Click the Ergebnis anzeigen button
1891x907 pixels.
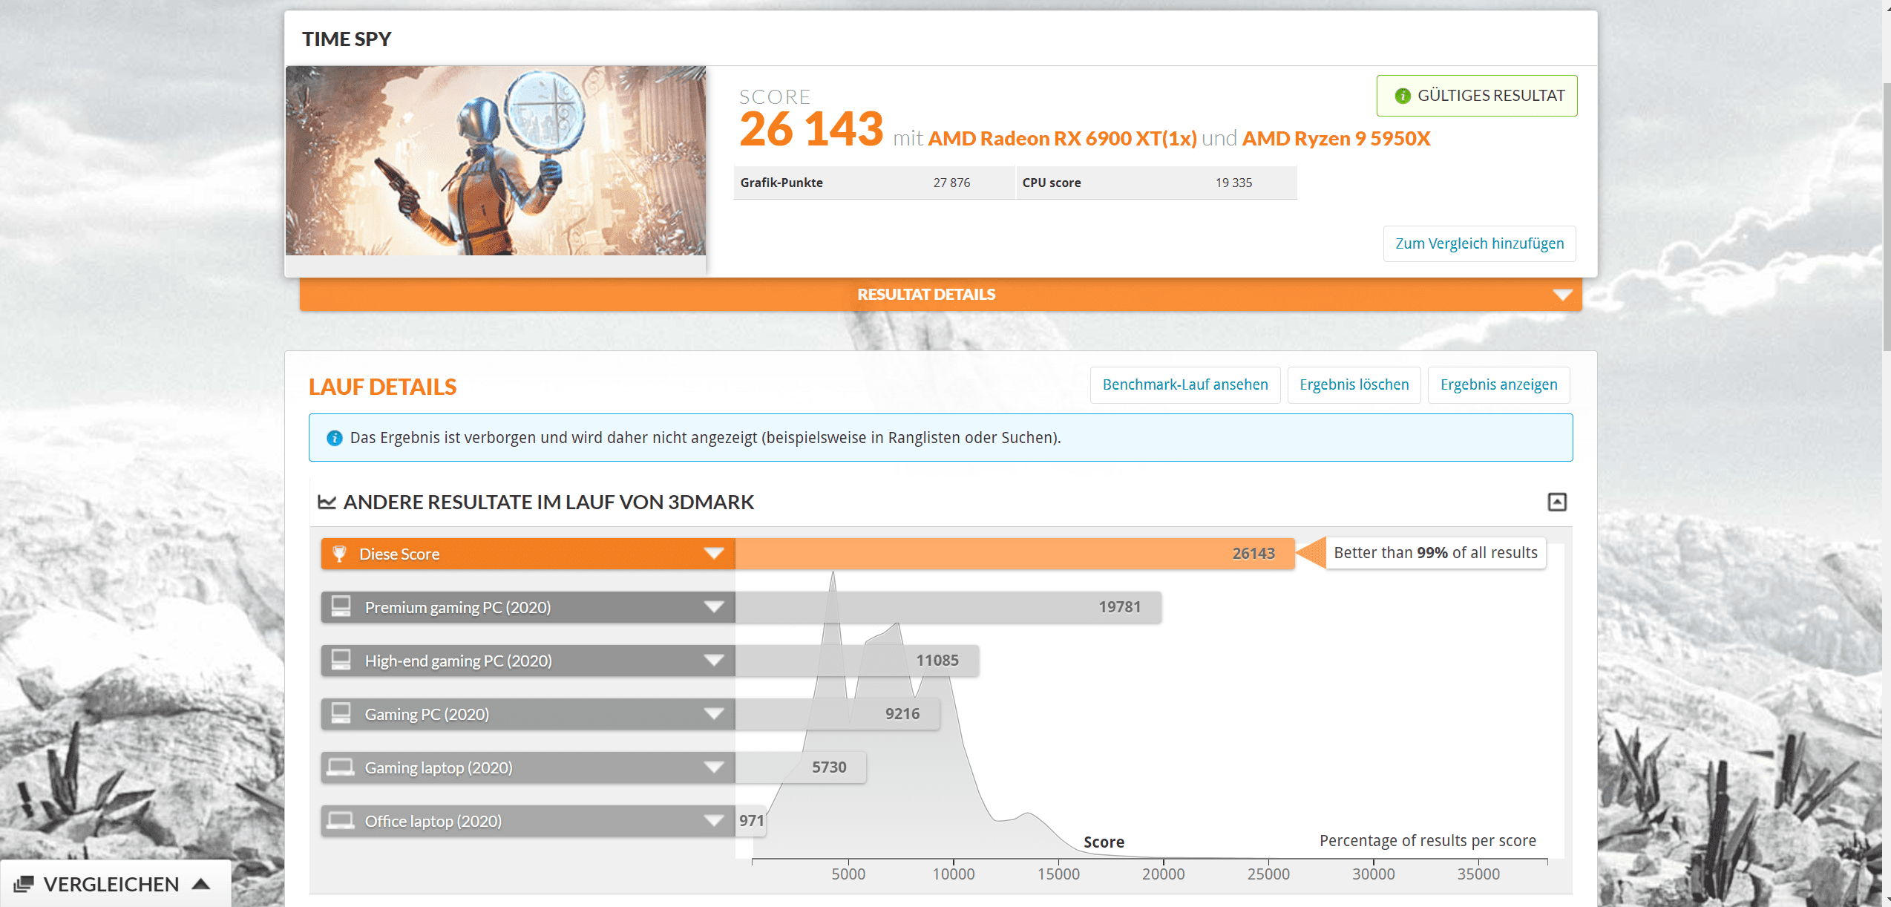(x=1499, y=384)
